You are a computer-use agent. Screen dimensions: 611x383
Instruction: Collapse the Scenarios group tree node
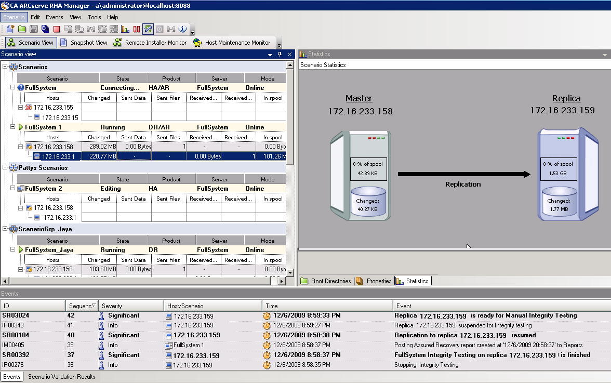click(x=5, y=67)
